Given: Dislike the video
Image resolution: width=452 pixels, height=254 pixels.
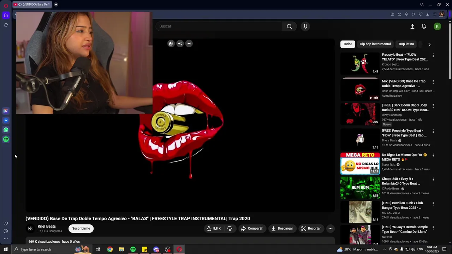Looking at the screenshot, I should tap(230, 229).
